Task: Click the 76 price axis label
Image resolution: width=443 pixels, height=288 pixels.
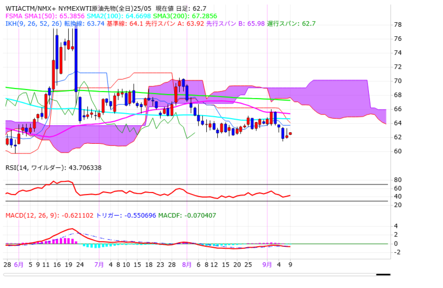Action: [398, 39]
